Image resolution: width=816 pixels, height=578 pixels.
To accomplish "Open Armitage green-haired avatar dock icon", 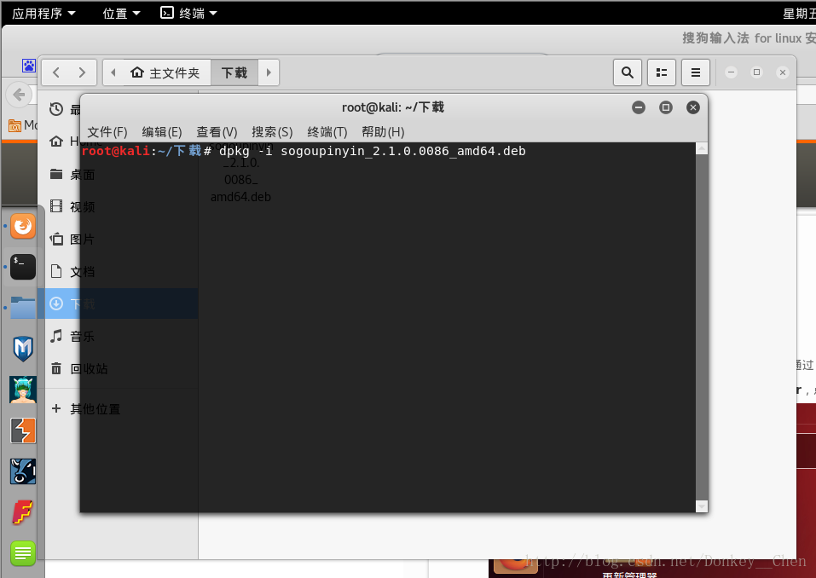I will coord(23,390).
